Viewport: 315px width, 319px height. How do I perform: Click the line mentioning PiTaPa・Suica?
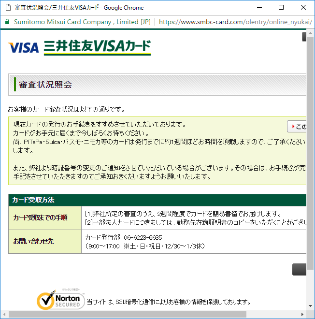(159, 142)
